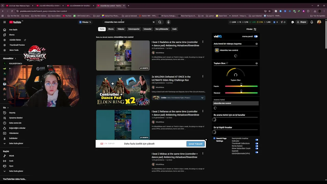Open 'Filtreler' at right of filter chips
327x184 pixels.
click(251, 29)
